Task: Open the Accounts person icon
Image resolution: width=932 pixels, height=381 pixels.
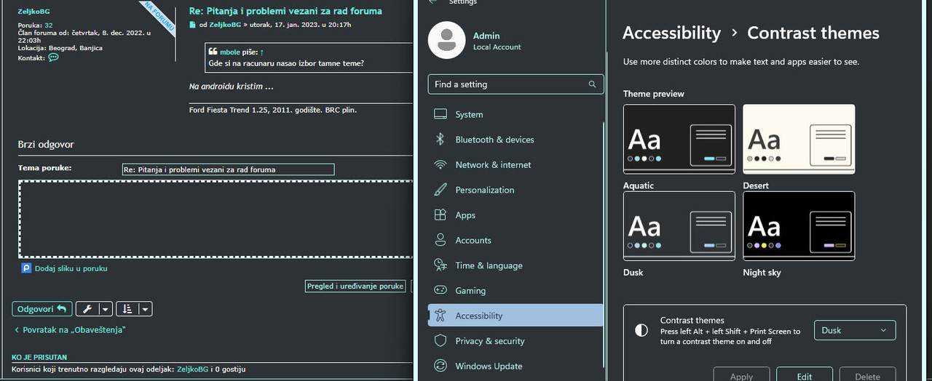Action: coord(440,240)
